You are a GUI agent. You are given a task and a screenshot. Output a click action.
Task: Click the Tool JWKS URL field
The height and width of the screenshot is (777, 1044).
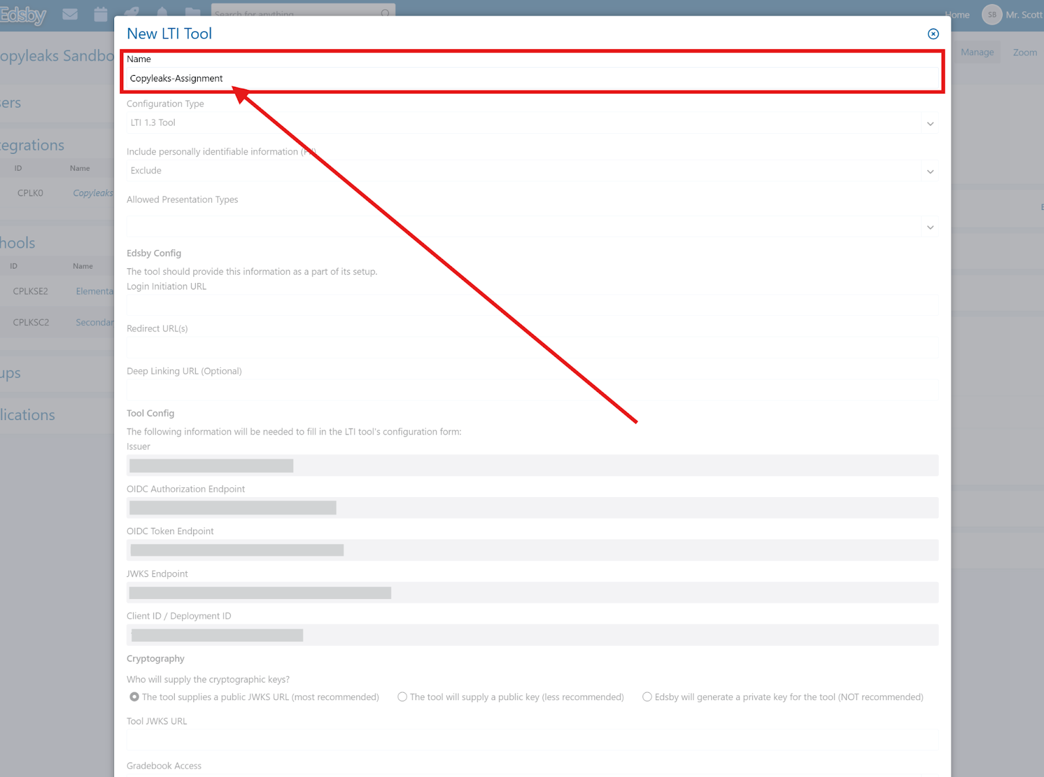pyautogui.click(x=532, y=740)
